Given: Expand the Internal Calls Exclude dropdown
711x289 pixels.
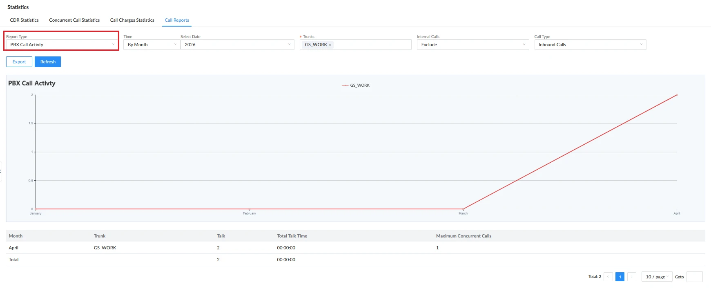Looking at the screenshot, I should pos(473,45).
